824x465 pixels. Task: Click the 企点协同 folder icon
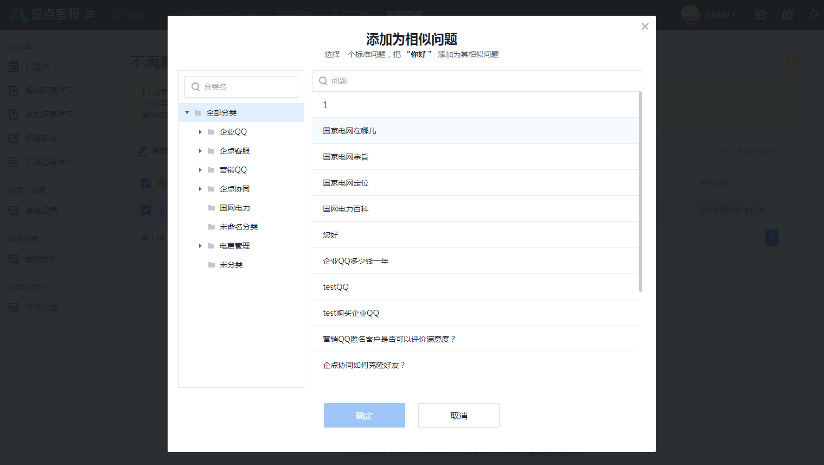tap(211, 189)
